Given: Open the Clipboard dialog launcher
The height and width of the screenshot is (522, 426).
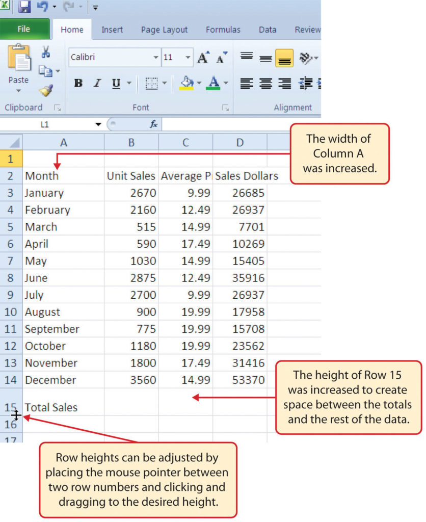Looking at the screenshot, I should pyautogui.click(x=58, y=108).
